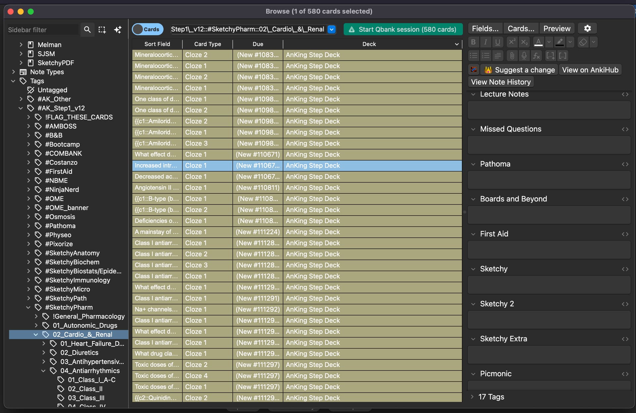Screen dimensions: 636x413
Task: Collapse the Pathoma field section
Action: pos(473,164)
